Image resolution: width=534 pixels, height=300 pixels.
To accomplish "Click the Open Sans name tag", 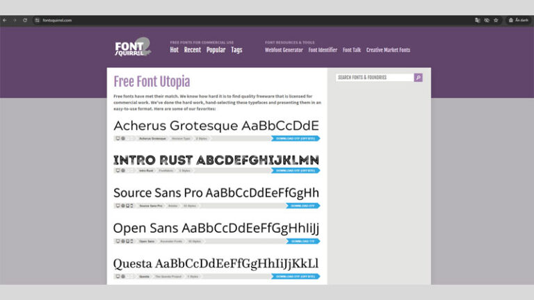I will pyautogui.click(x=147, y=241).
